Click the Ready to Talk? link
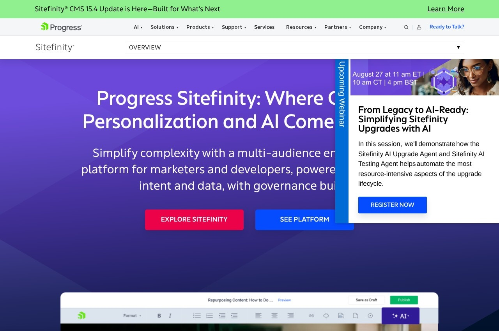499x331 pixels. pyautogui.click(x=447, y=27)
